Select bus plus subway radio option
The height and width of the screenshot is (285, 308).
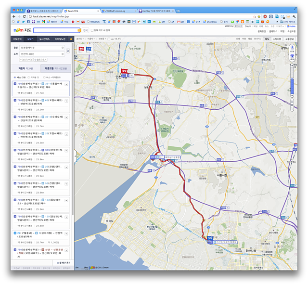[44, 77]
